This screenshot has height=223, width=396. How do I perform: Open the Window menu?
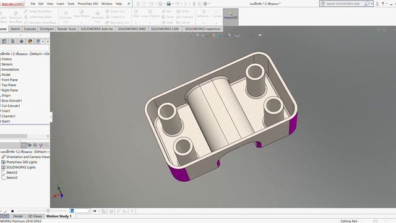(106, 4)
